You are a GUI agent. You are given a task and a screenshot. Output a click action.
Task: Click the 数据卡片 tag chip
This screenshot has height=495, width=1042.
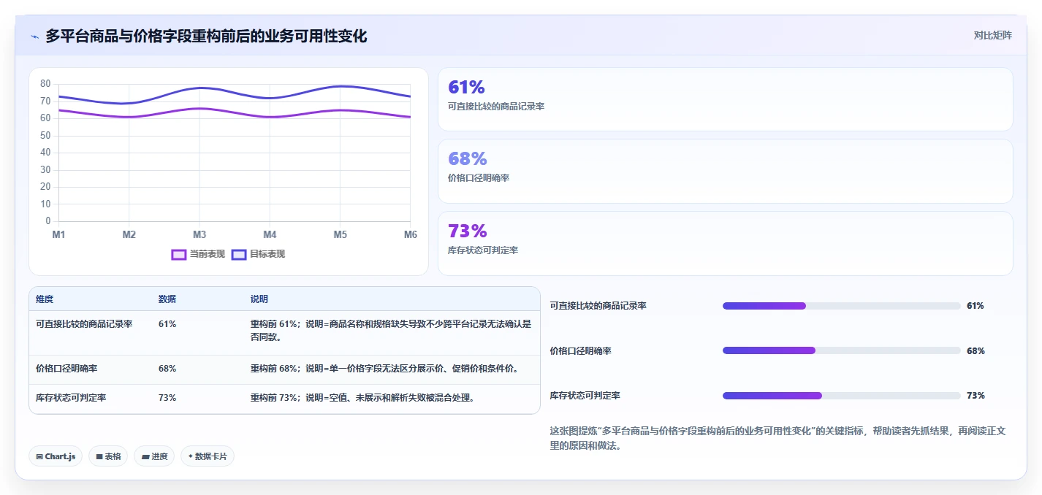point(208,456)
